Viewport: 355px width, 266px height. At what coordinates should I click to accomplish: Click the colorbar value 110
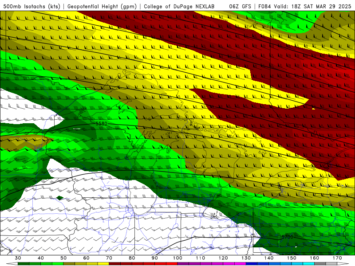click(x=201, y=258)
